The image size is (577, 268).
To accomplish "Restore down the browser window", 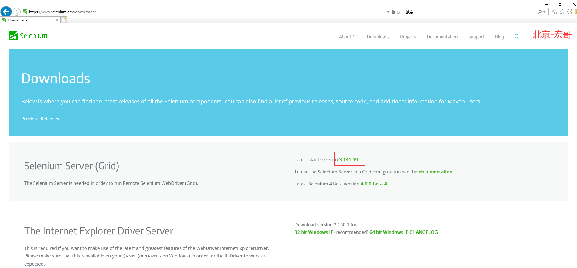I will click(x=560, y=4).
